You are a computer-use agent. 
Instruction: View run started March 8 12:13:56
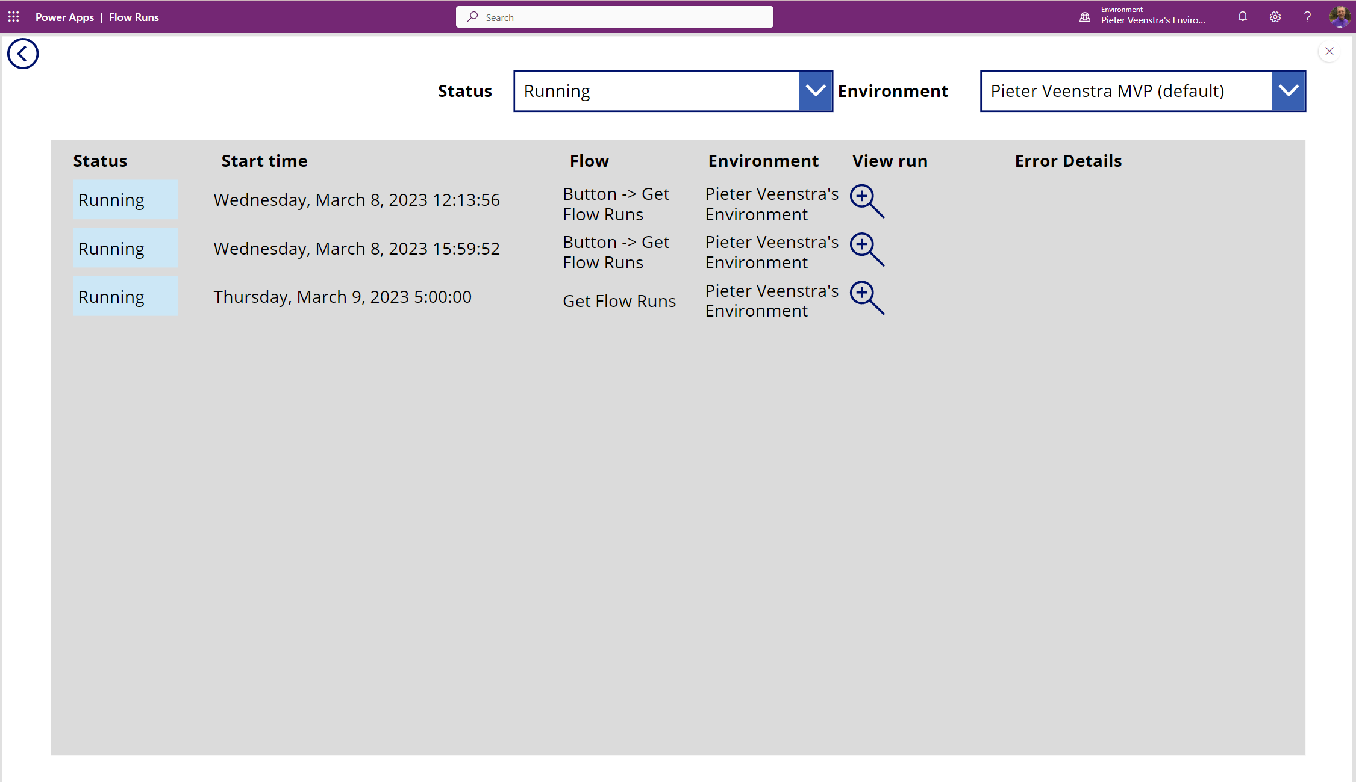pyautogui.click(x=866, y=201)
